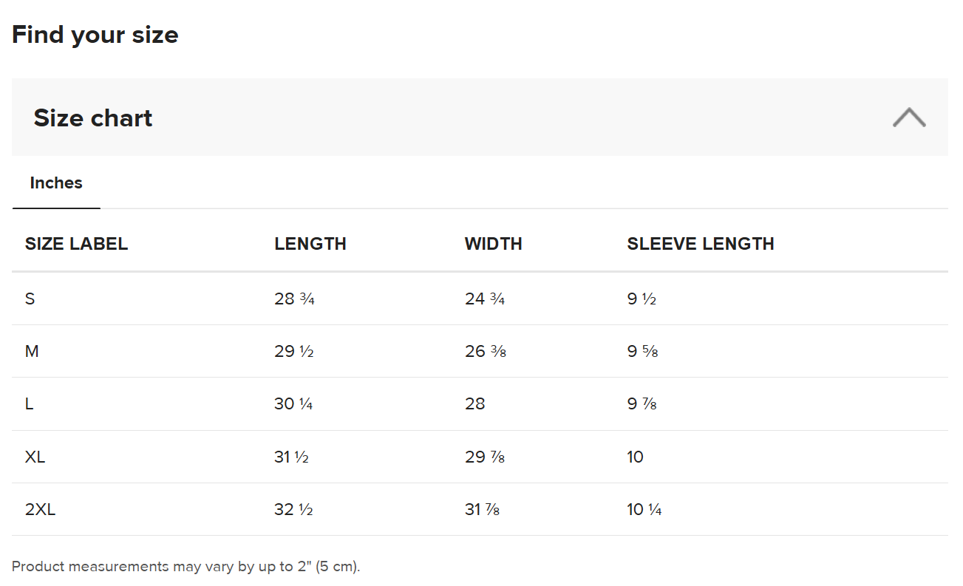Select the 2XL size row label
963x586 pixels.
[x=40, y=510]
